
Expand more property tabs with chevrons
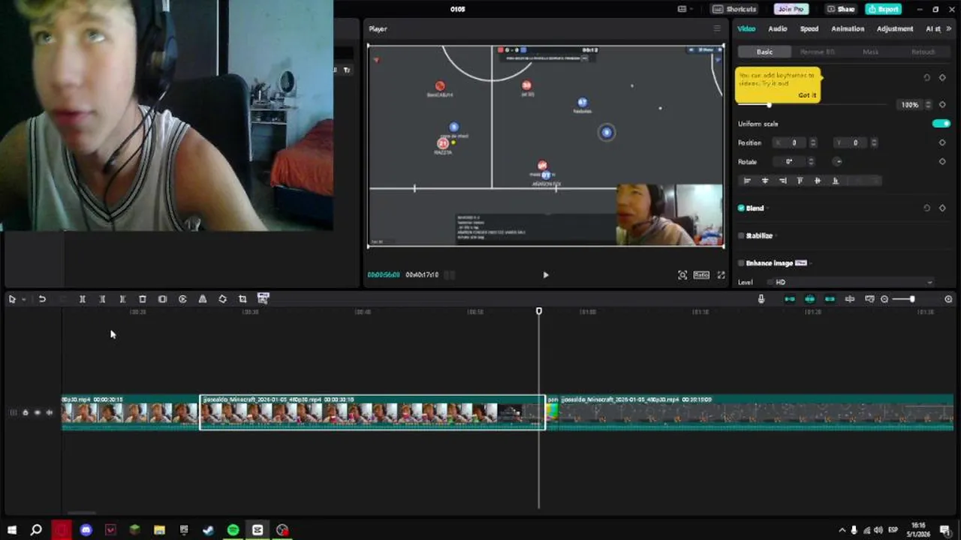point(948,29)
